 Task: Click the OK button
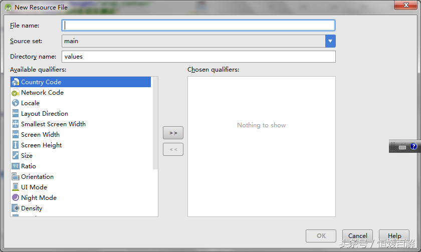pos(321,236)
